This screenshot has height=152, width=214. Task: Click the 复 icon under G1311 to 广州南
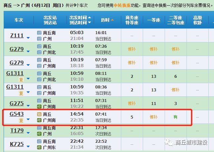(x=21, y=93)
